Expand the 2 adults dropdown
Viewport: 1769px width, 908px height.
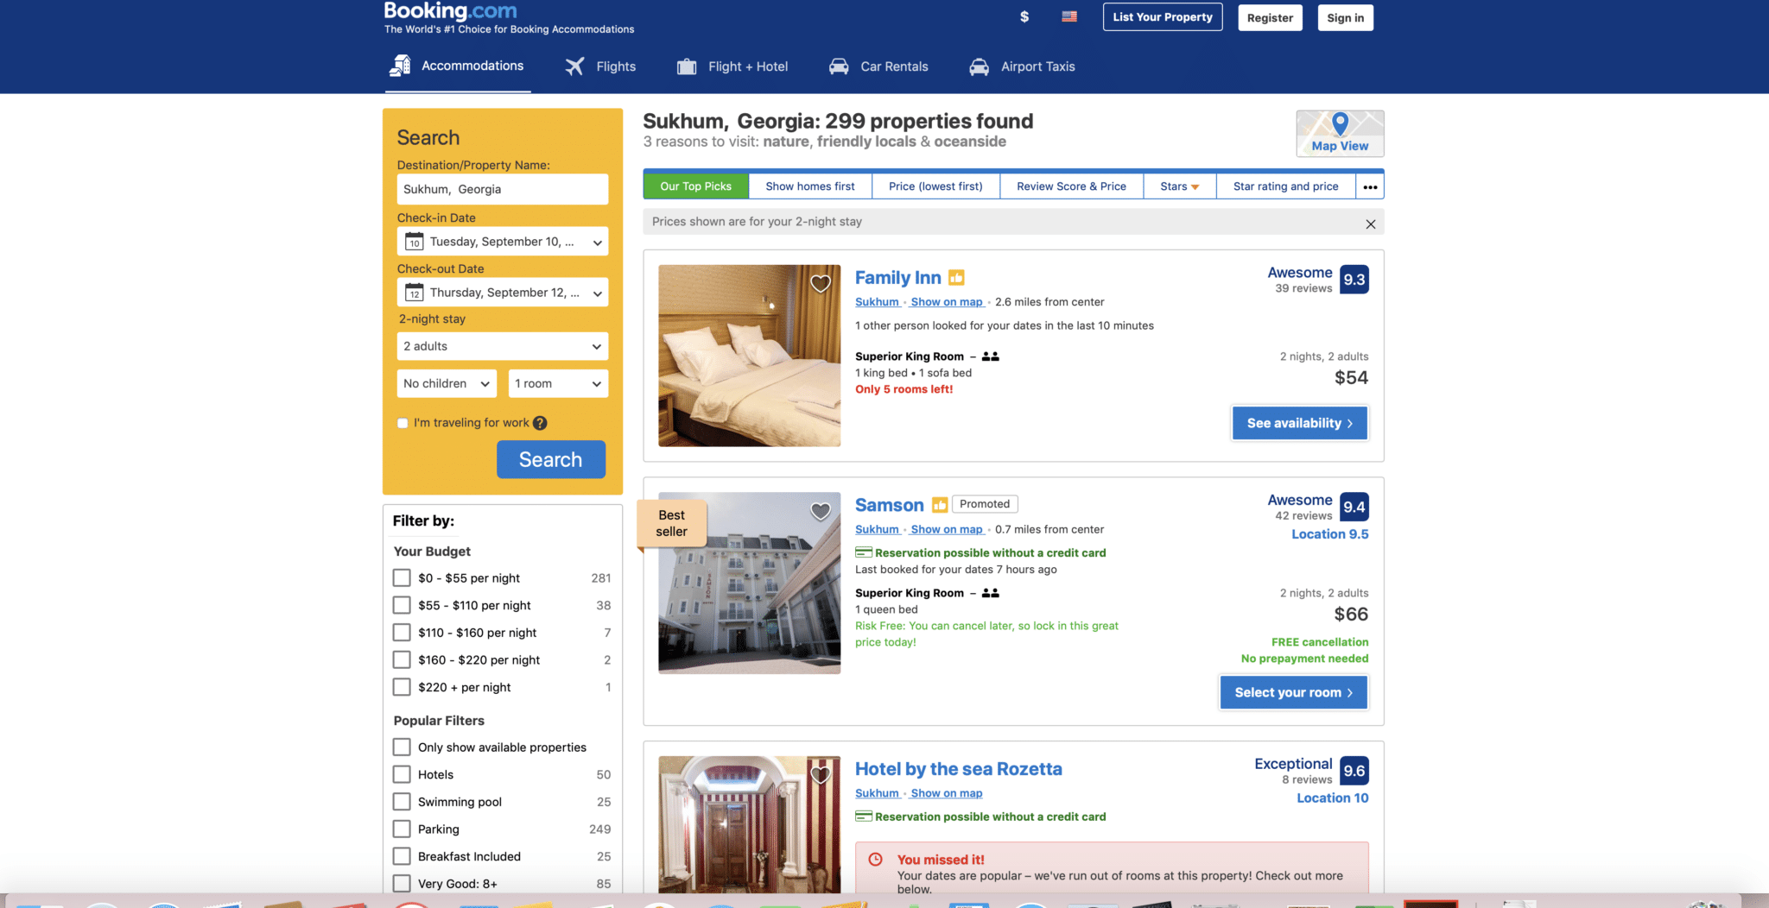(503, 346)
